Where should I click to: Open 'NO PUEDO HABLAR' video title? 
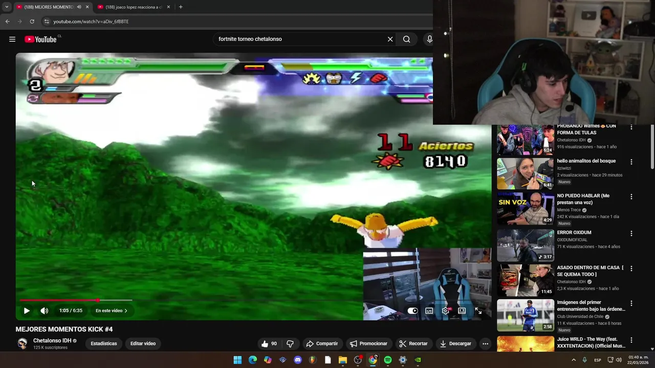[x=583, y=199]
